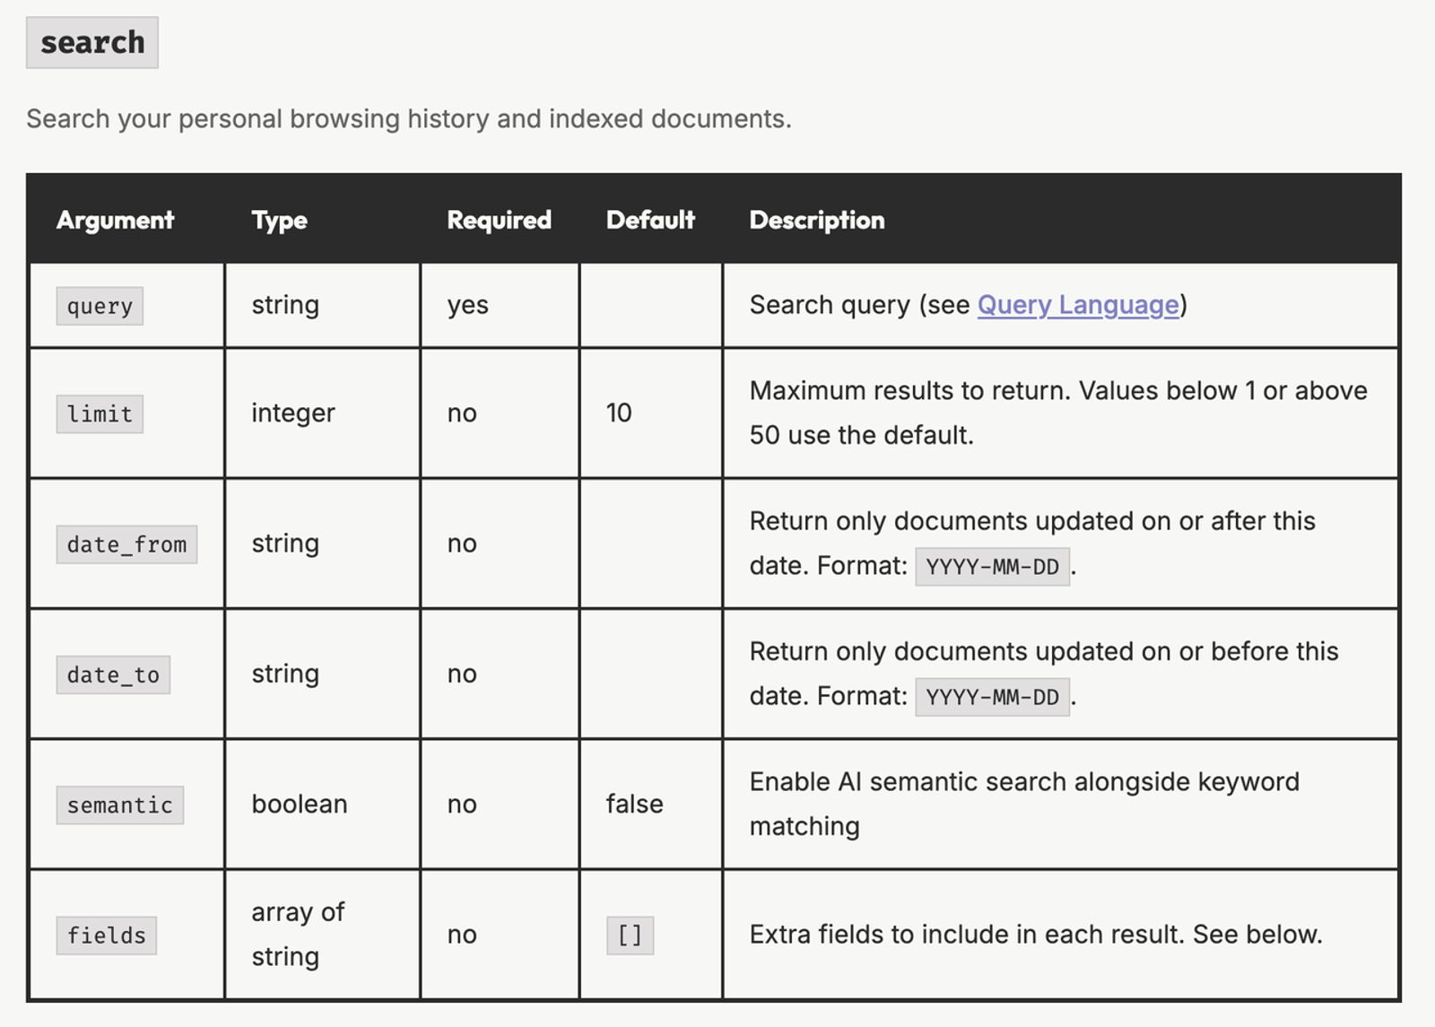Click the default value 'false'
This screenshot has width=1435, height=1027.
pos(634,804)
